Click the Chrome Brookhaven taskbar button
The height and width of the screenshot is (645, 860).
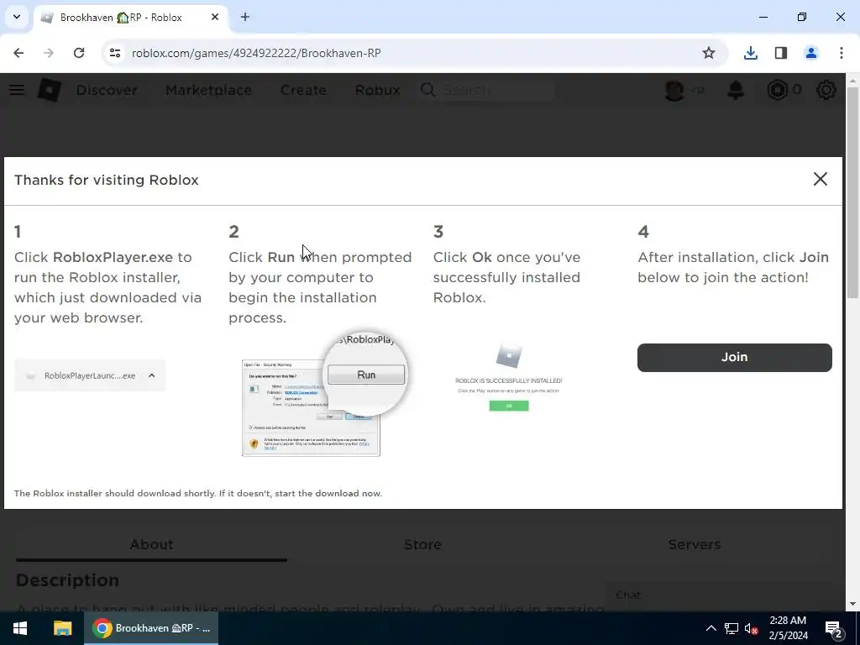(151, 628)
